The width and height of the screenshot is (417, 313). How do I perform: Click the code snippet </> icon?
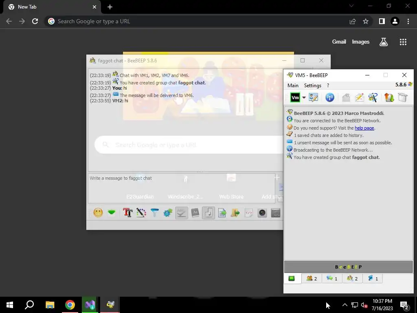pyautogui.click(x=249, y=213)
